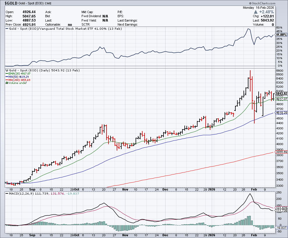The image size is (288, 238).
Task: Click the 3855.69 MA(200) right axis tag
Action: [x=282, y=152]
